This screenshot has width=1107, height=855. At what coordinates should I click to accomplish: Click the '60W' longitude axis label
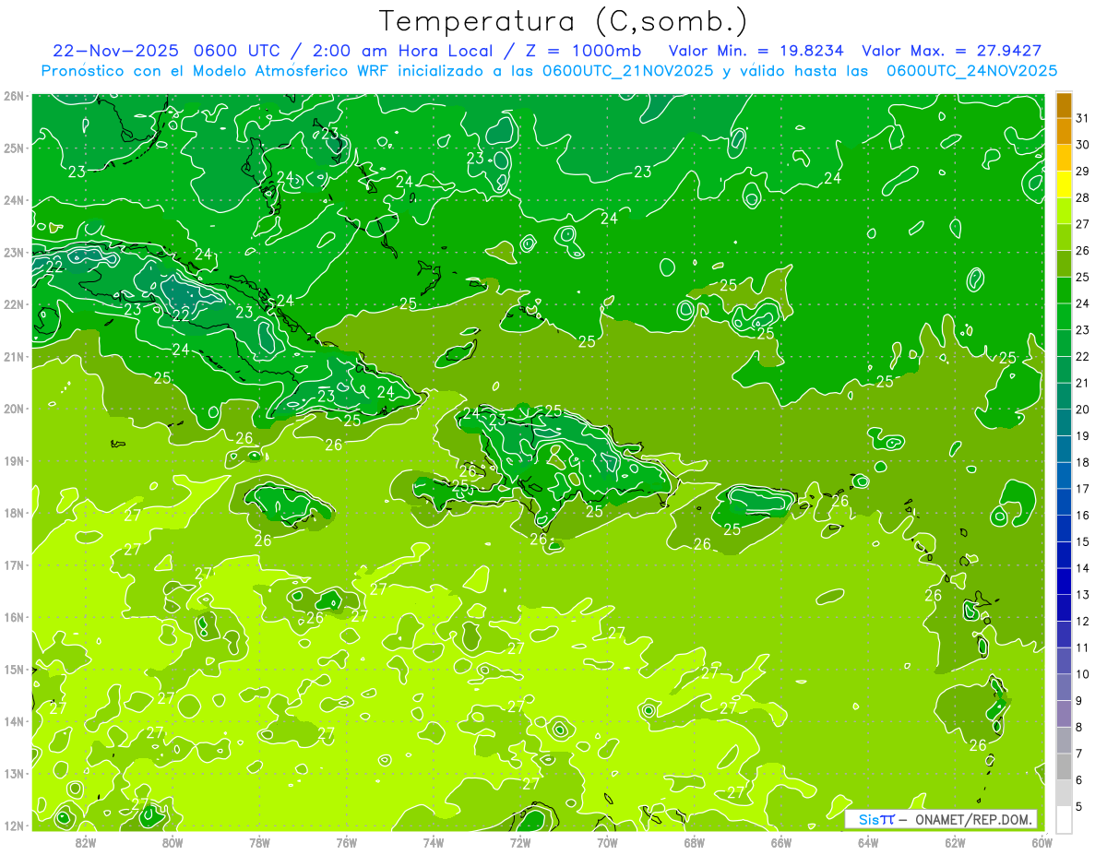tap(1042, 841)
